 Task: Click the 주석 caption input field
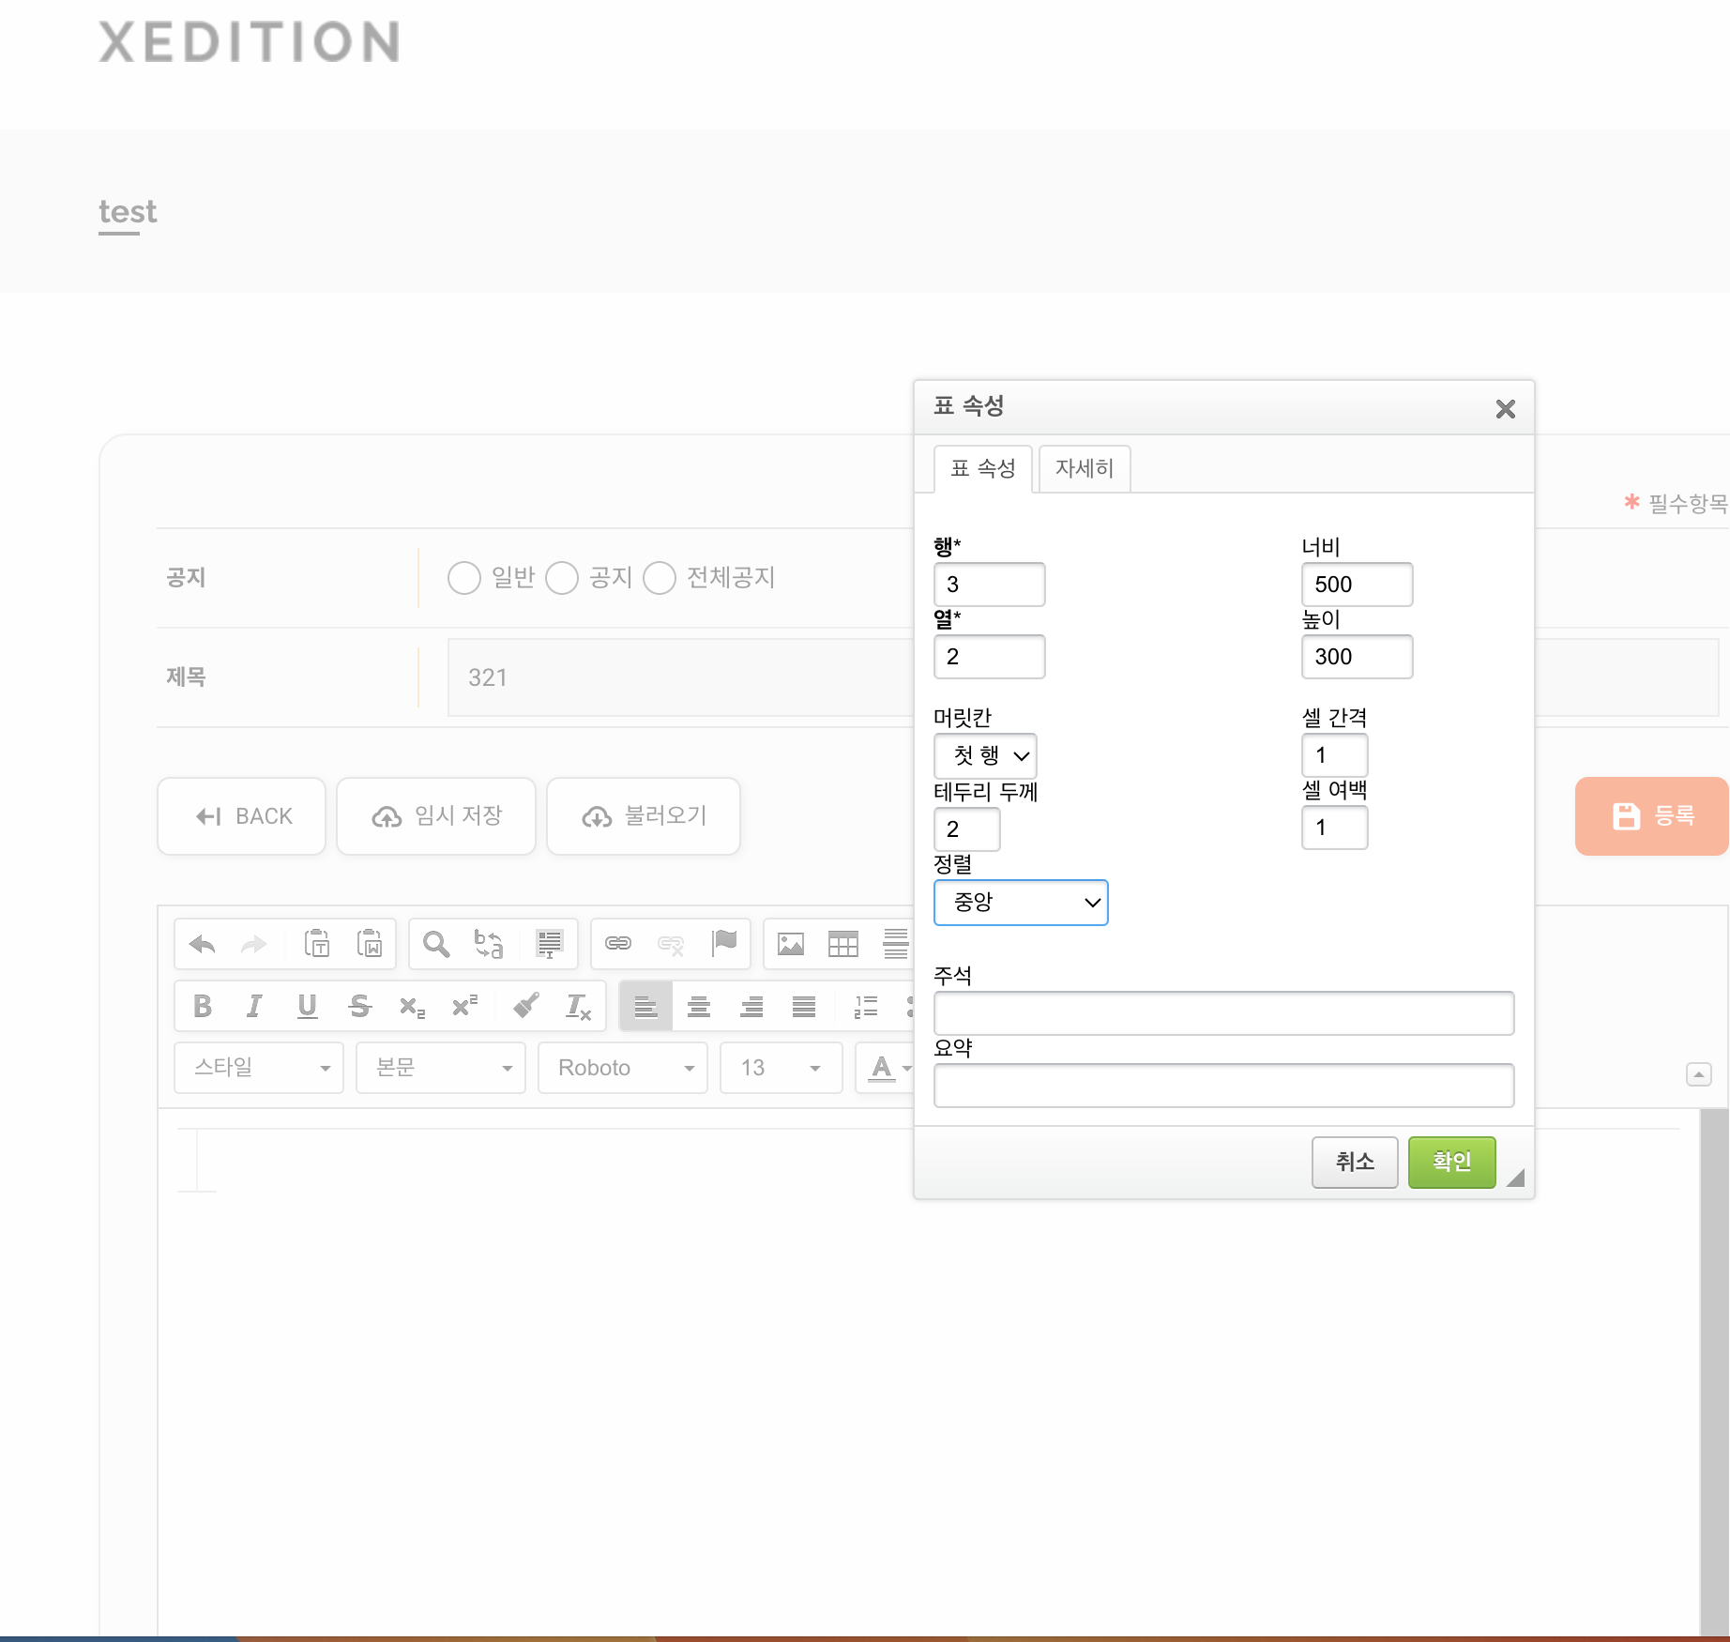pyautogui.click(x=1224, y=1013)
